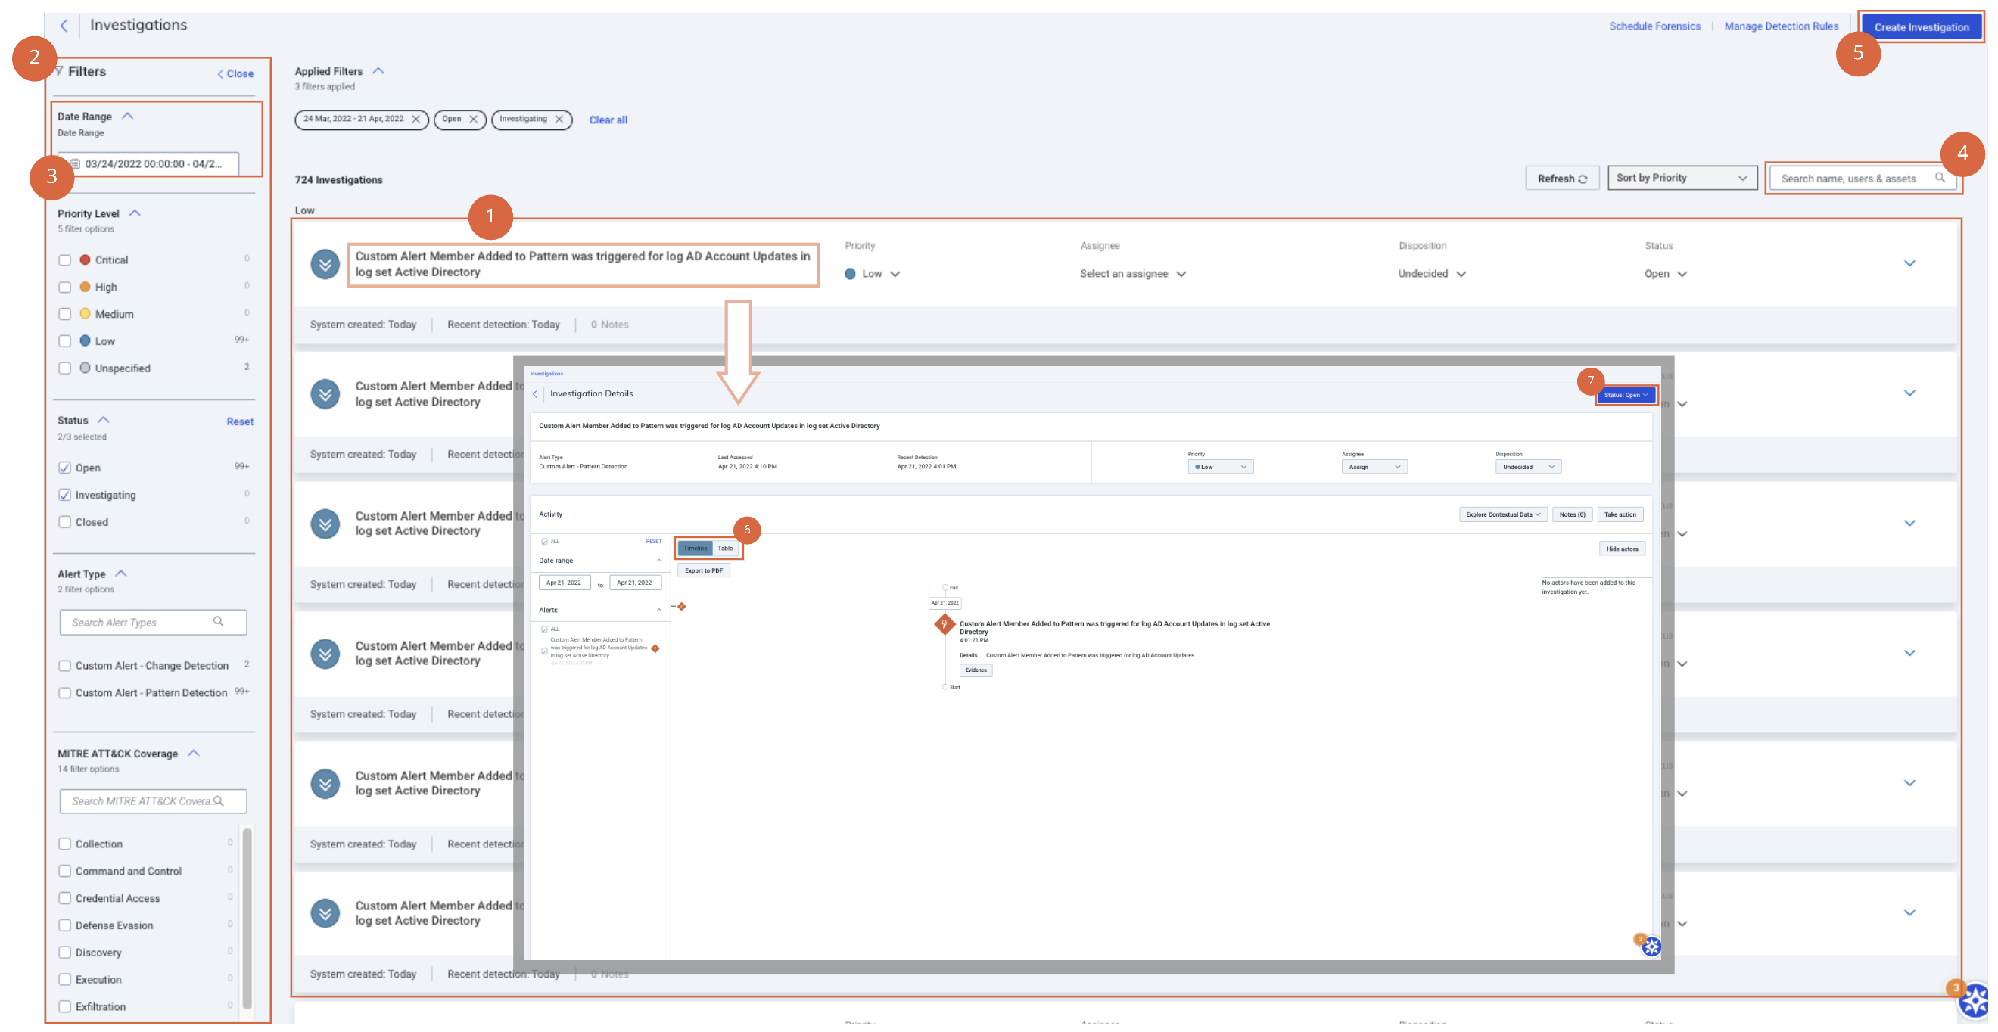Image resolution: width=1998 pixels, height=1032 pixels.
Task: Click the orange alert diamond on the timeline
Action: point(944,624)
